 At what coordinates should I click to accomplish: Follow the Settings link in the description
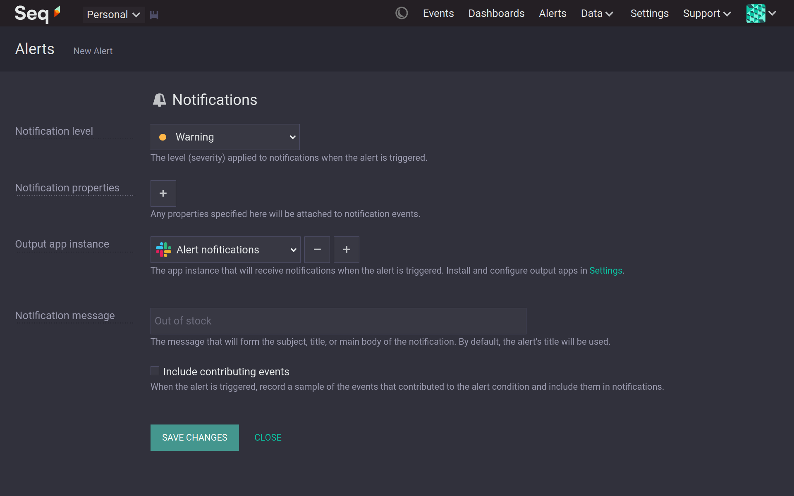click(x=605, y=271)
